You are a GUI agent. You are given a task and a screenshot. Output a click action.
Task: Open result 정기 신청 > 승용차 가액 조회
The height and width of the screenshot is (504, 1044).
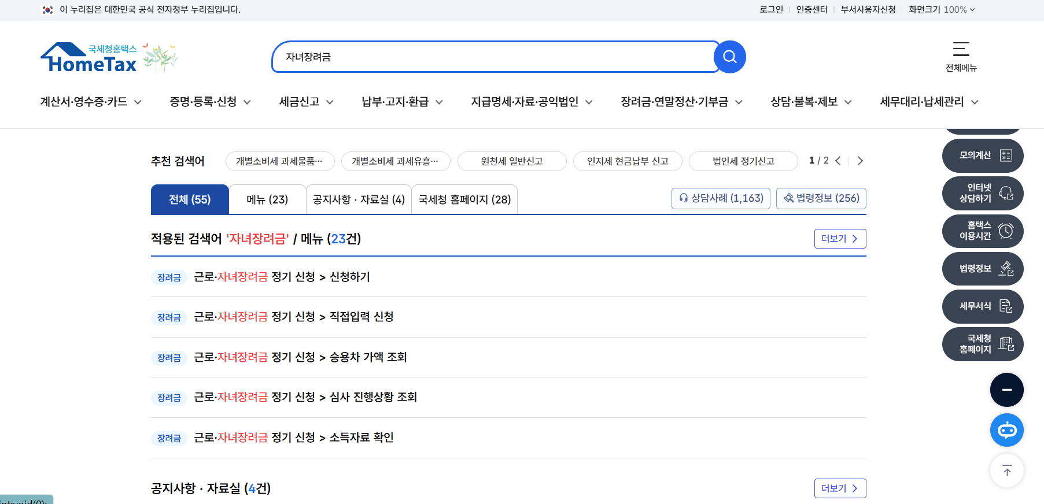(300, 357)
